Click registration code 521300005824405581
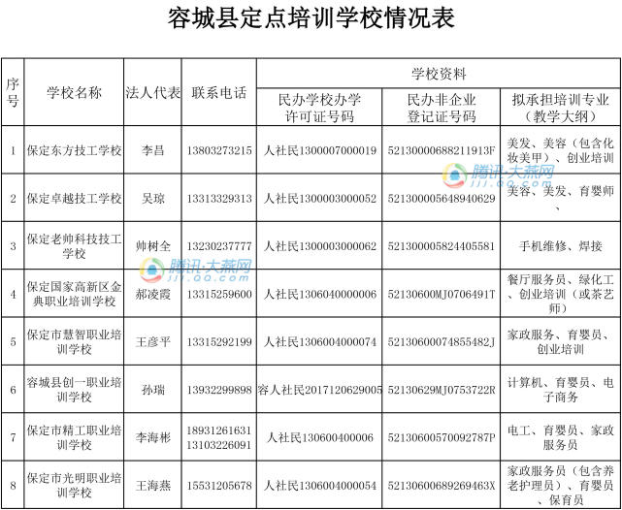 (442, 246)
